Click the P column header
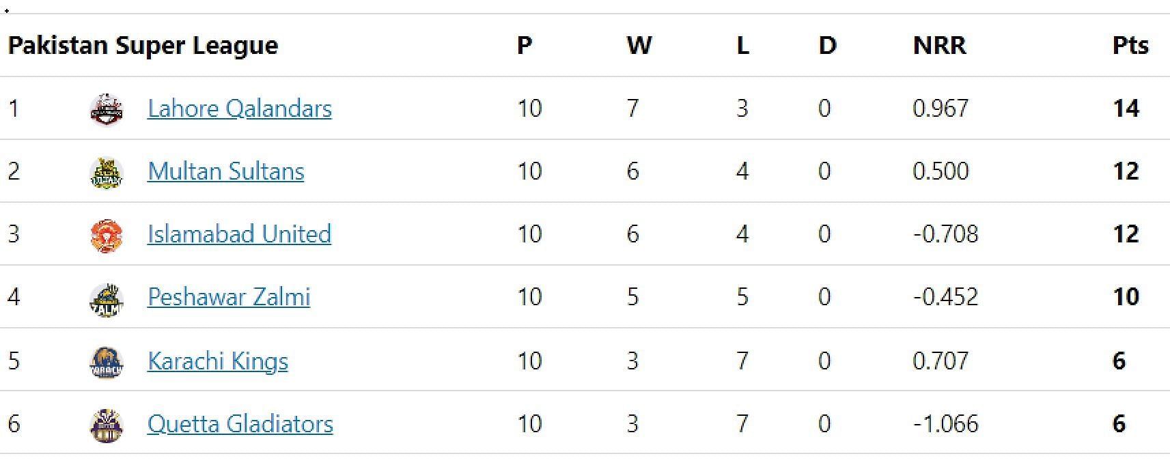This screenshot has width=1170, height=465. (524, 46)
